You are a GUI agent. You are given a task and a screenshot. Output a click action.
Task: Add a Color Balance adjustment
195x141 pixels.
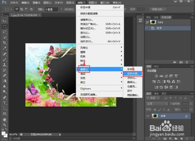point(159,81)
